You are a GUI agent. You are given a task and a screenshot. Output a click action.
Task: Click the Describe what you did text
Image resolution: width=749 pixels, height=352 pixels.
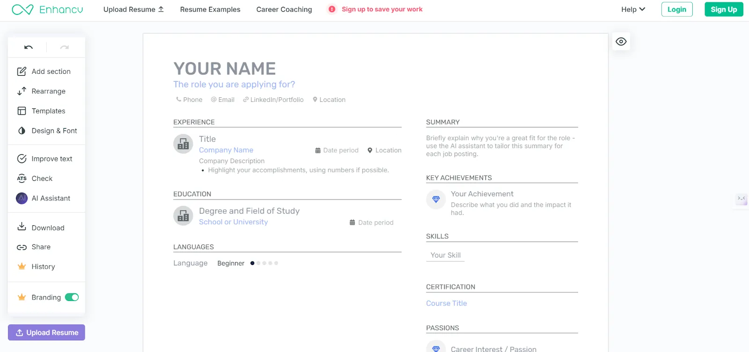tap(511, 209)
